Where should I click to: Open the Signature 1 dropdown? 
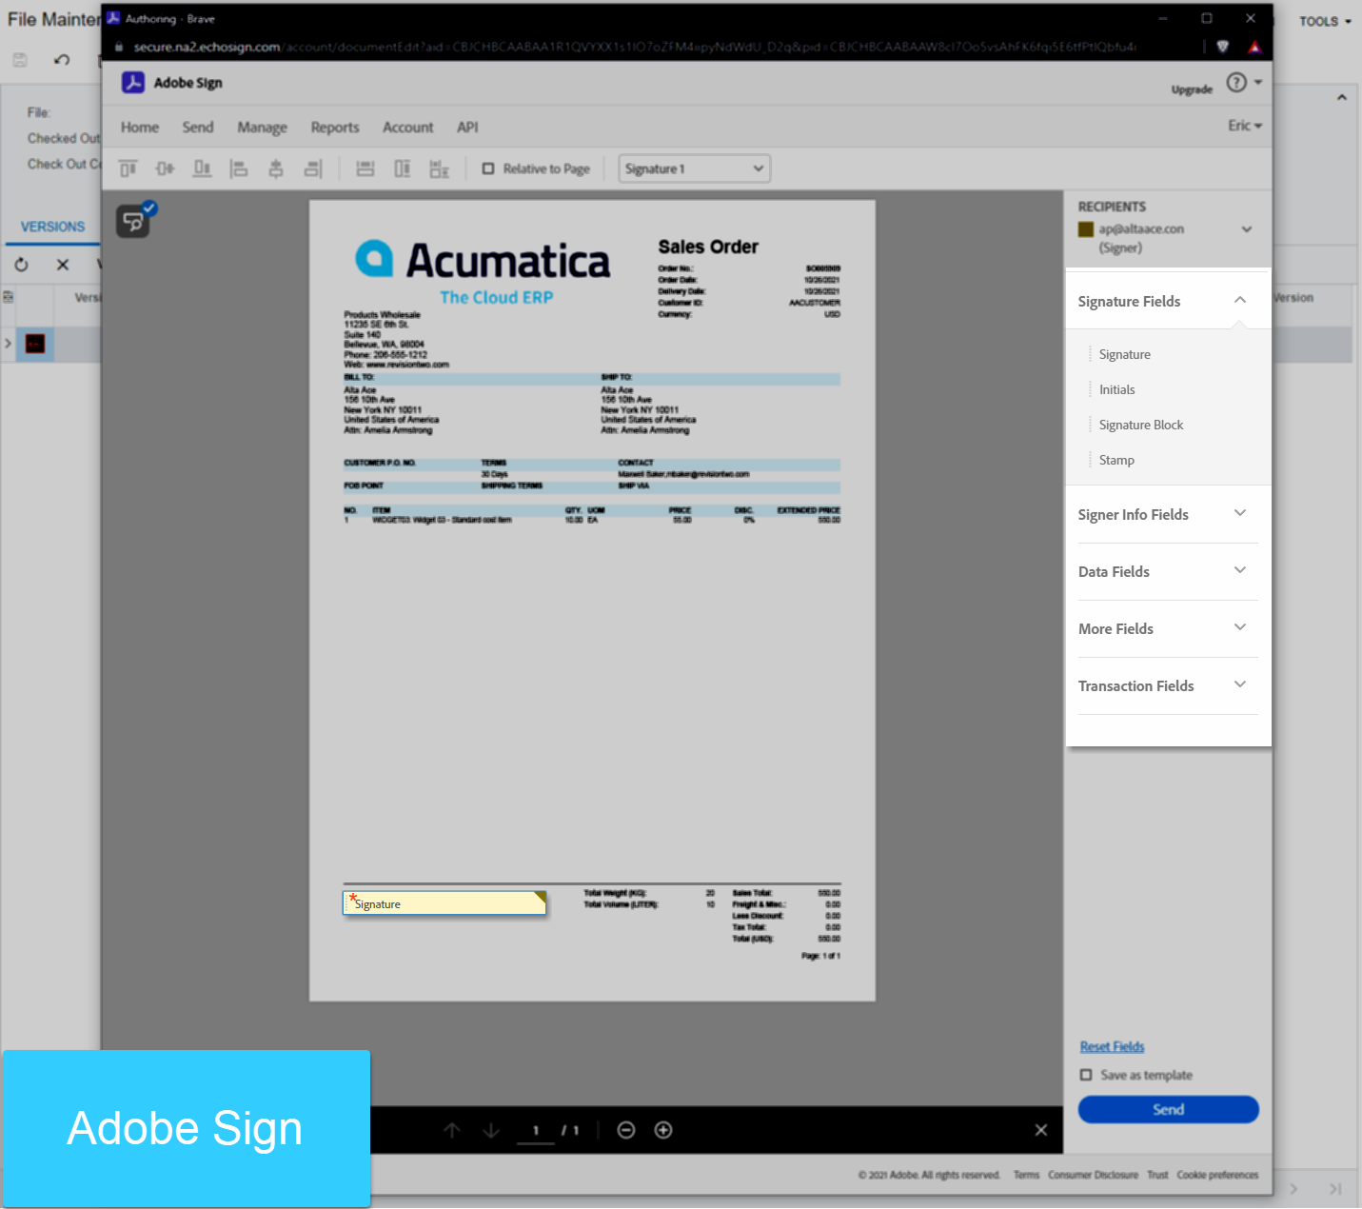(694, 168)
